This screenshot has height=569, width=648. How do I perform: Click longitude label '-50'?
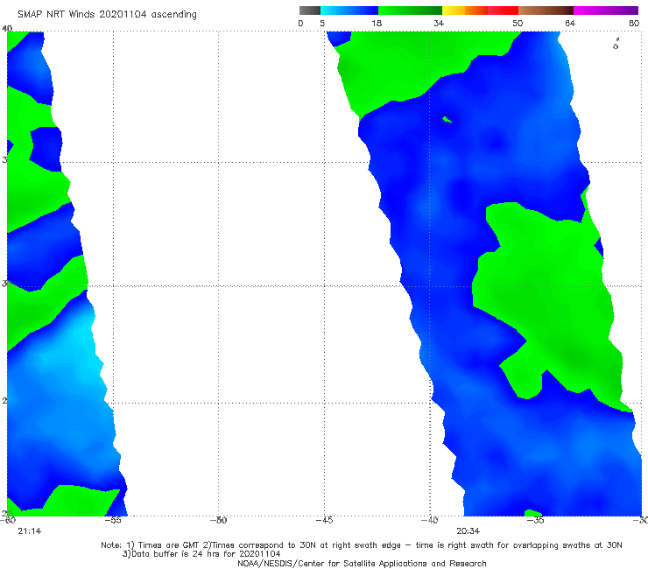(219, 520)
